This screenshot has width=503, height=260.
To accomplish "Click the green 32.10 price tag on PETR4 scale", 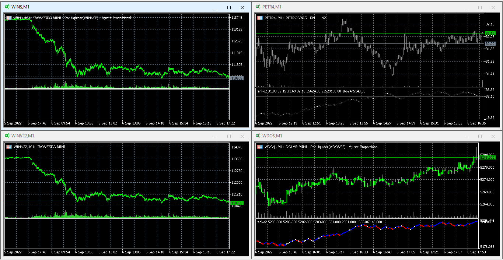I will [490, 33].
